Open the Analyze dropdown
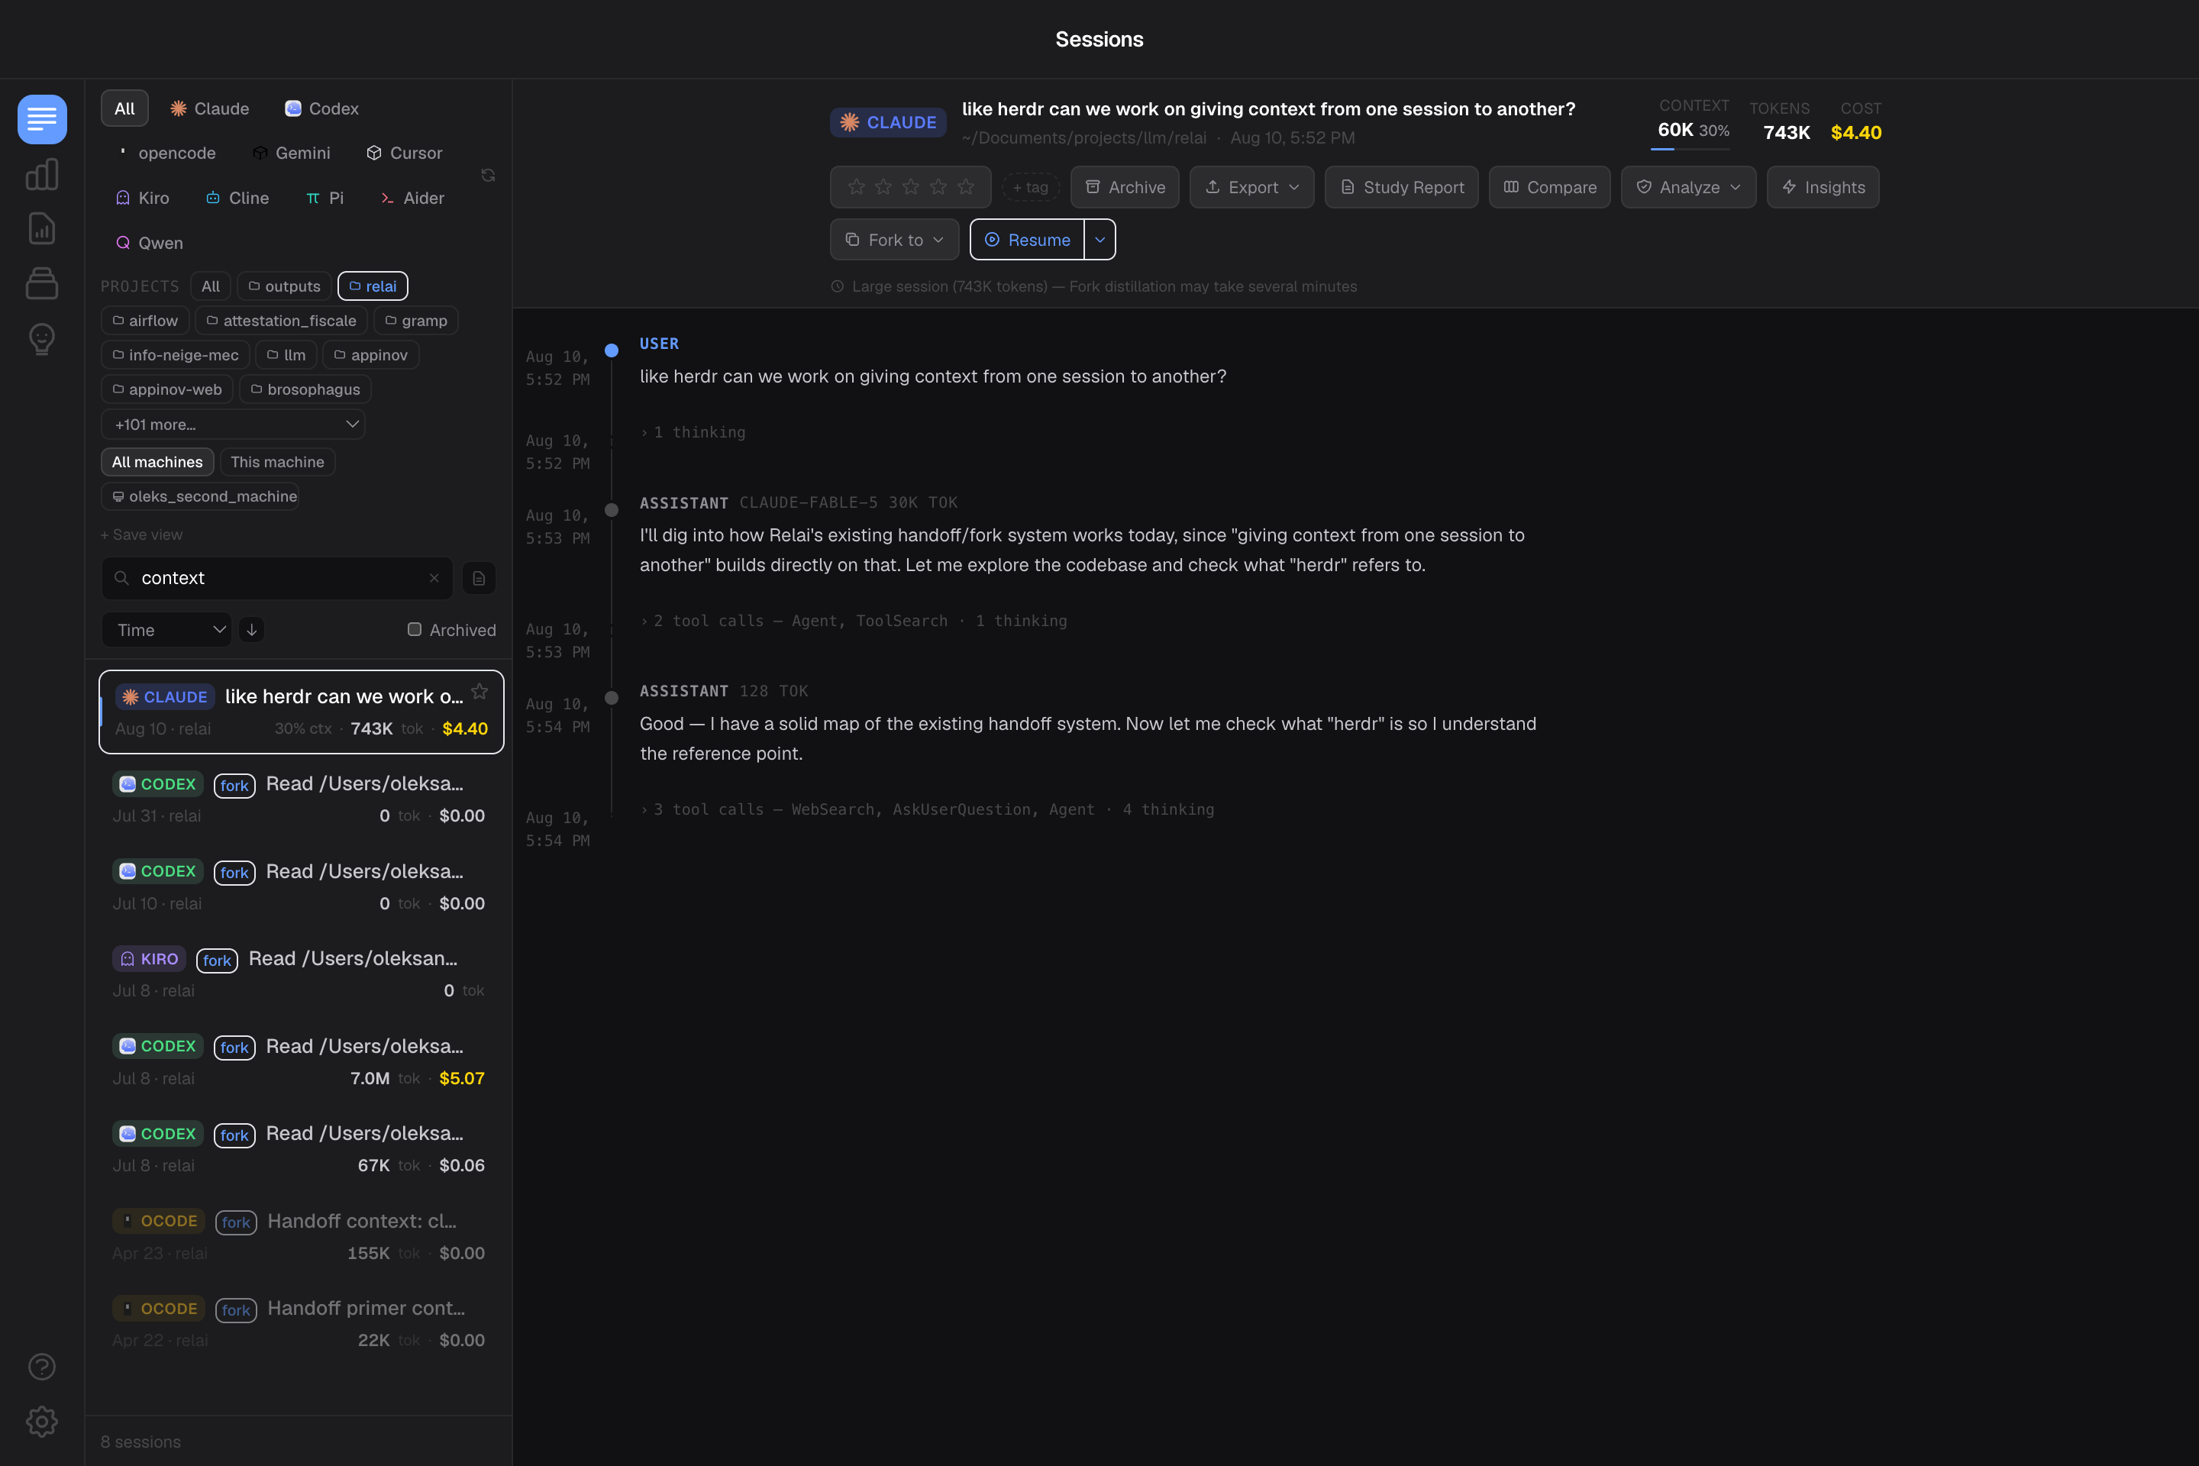This screenshot has height=1466, width=2199. [1687, 187]
